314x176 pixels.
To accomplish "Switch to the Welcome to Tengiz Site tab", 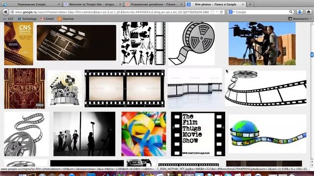I will [93, 4].
